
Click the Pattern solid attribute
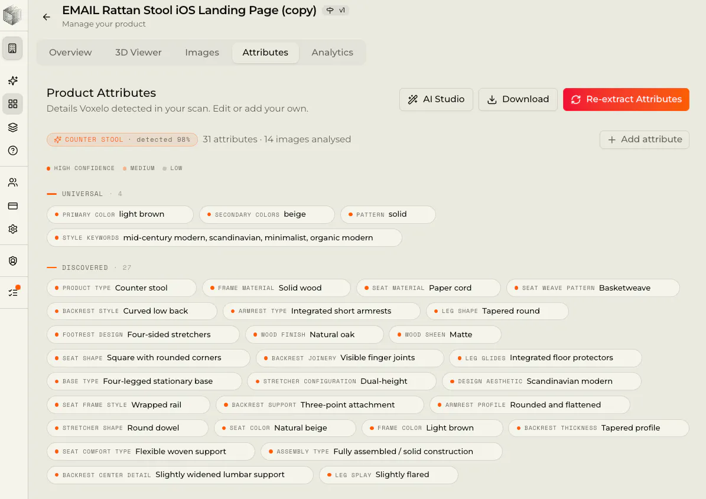click(388, 214)
